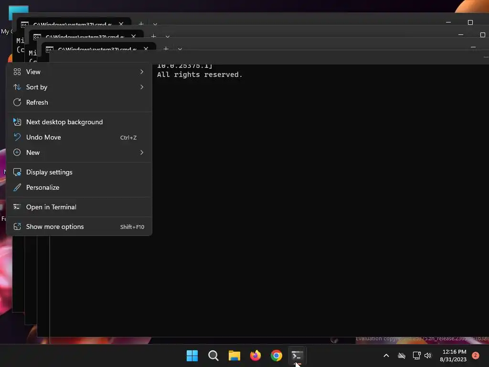This screenshot has height=367, width=489.
Task: Click the 'All rights reserved.' terminal text
Action: pyautogui.click(x=200, y=75)
